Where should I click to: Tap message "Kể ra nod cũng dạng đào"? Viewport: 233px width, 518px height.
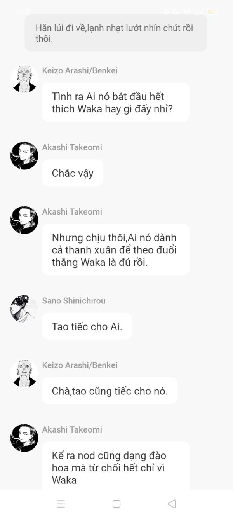click(116, 466)
